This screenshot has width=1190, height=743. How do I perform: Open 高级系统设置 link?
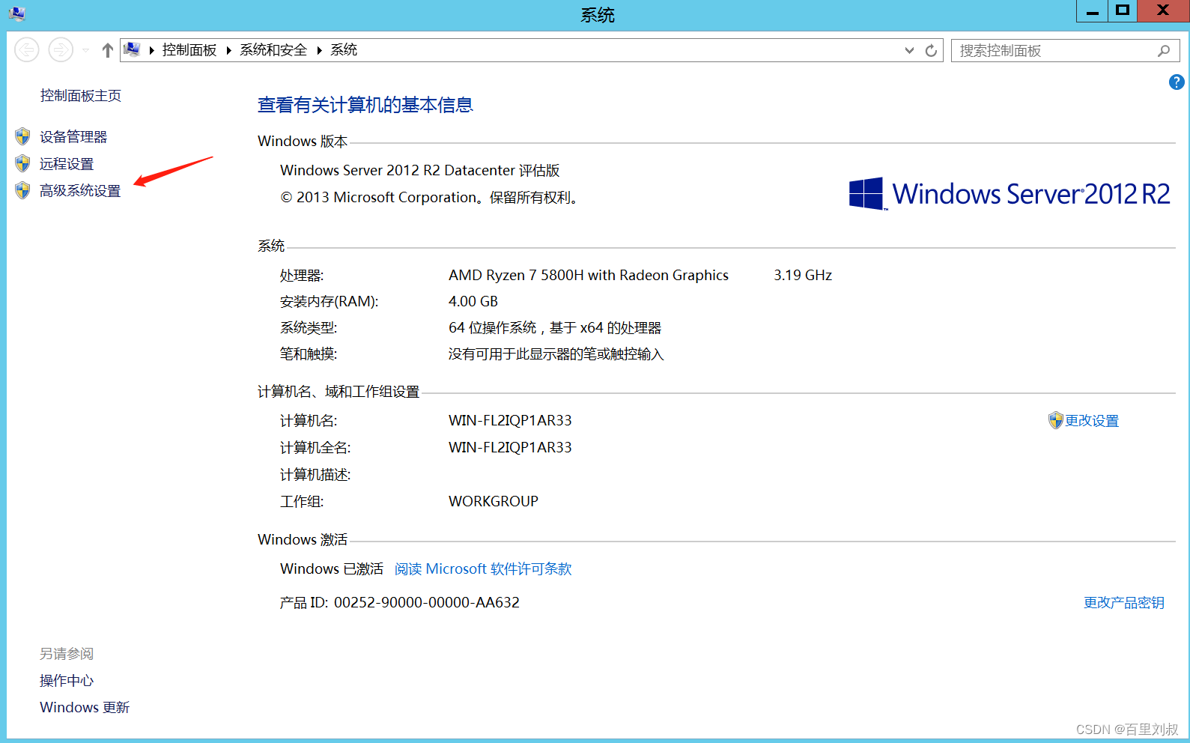pos(80,191)
